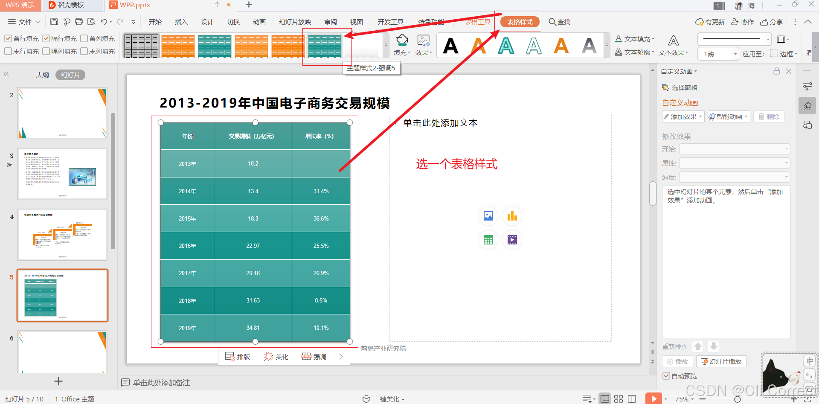The image size is (819, 404).
Task: Open the 查找 search box
Action: pyautogui.click(x=559, y=22)
